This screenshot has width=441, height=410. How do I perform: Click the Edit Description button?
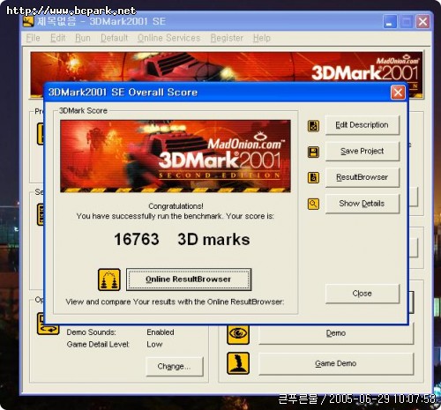[x=363, y=125]
